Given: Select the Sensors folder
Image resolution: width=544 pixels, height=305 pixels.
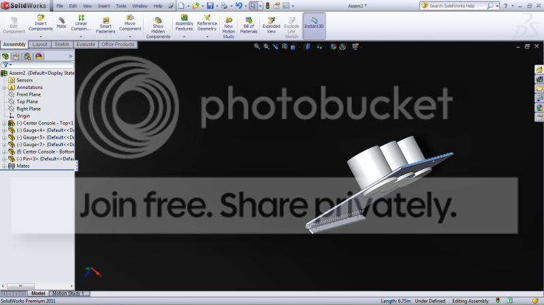Looking at the screenshot, I should 25,80.
